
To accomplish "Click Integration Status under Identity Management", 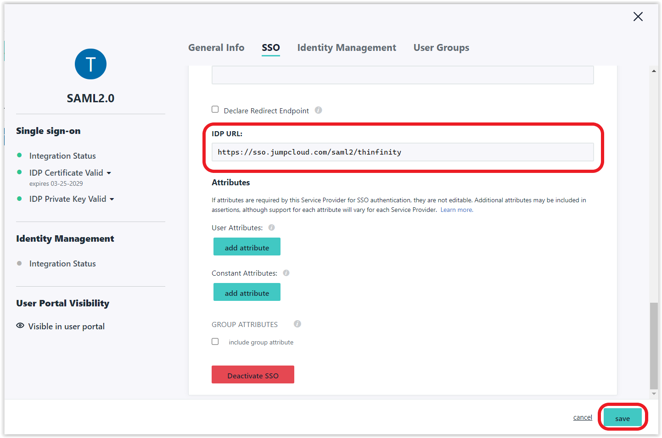I will tap(62, 264).
